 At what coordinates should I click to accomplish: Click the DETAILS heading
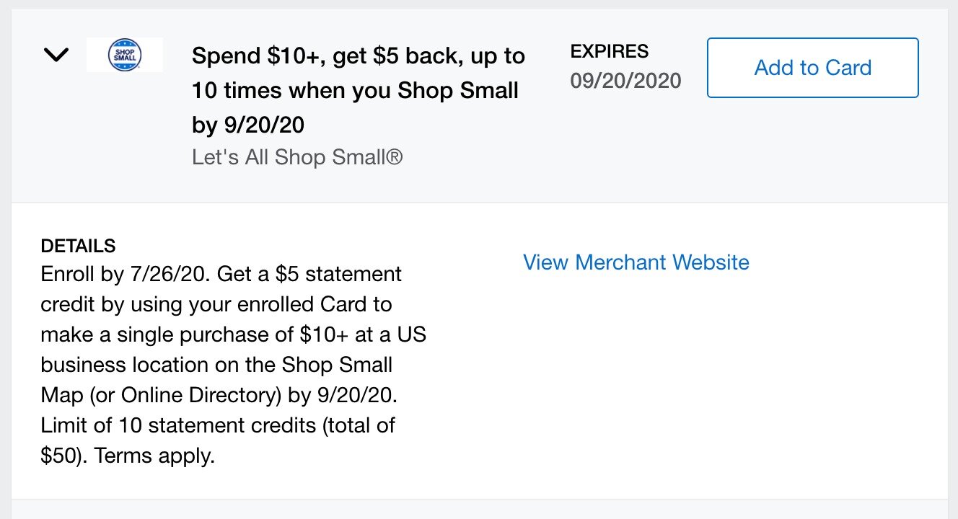pyautogui.click(x=78, y=246)
